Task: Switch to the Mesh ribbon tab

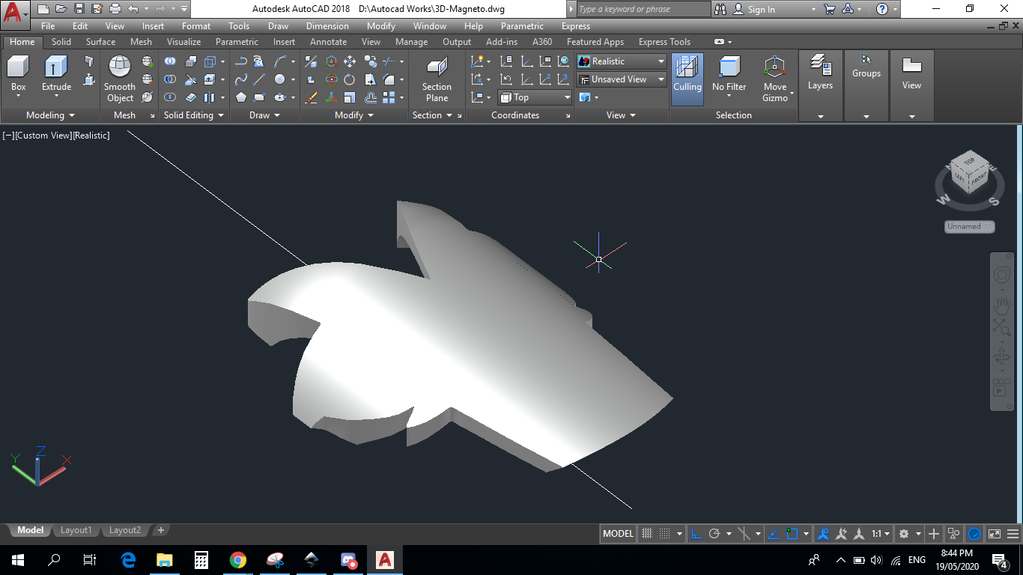Action: point(141,42)
